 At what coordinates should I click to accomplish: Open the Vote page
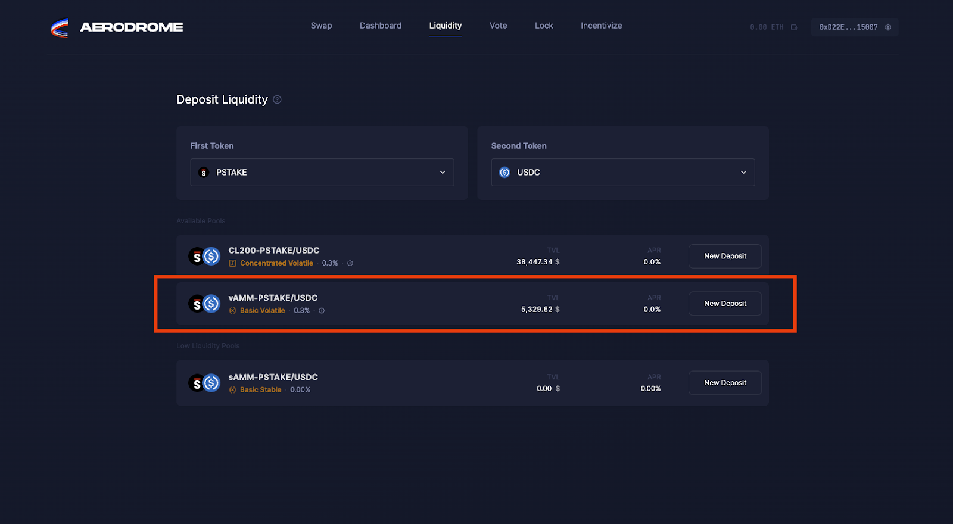(499, 26)
